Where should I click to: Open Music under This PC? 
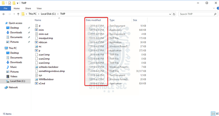[x=13, y=67]
